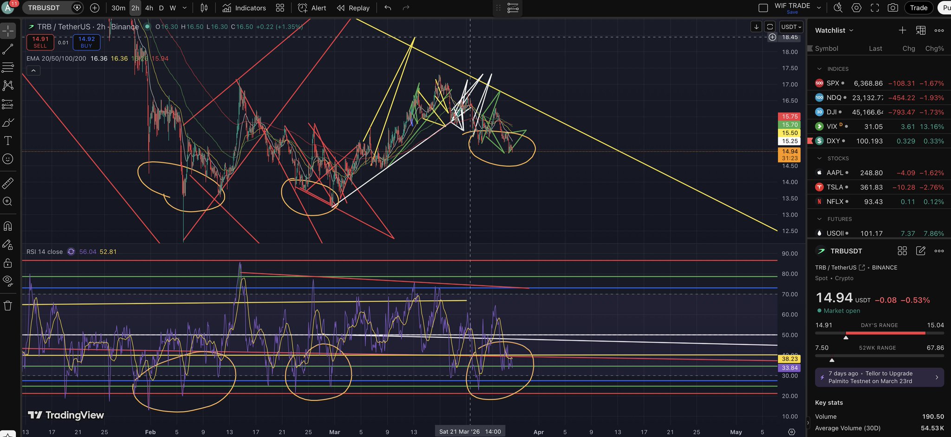Toggle the chart layout setup square
Screen dimensions: 951x437
[763, 8]
